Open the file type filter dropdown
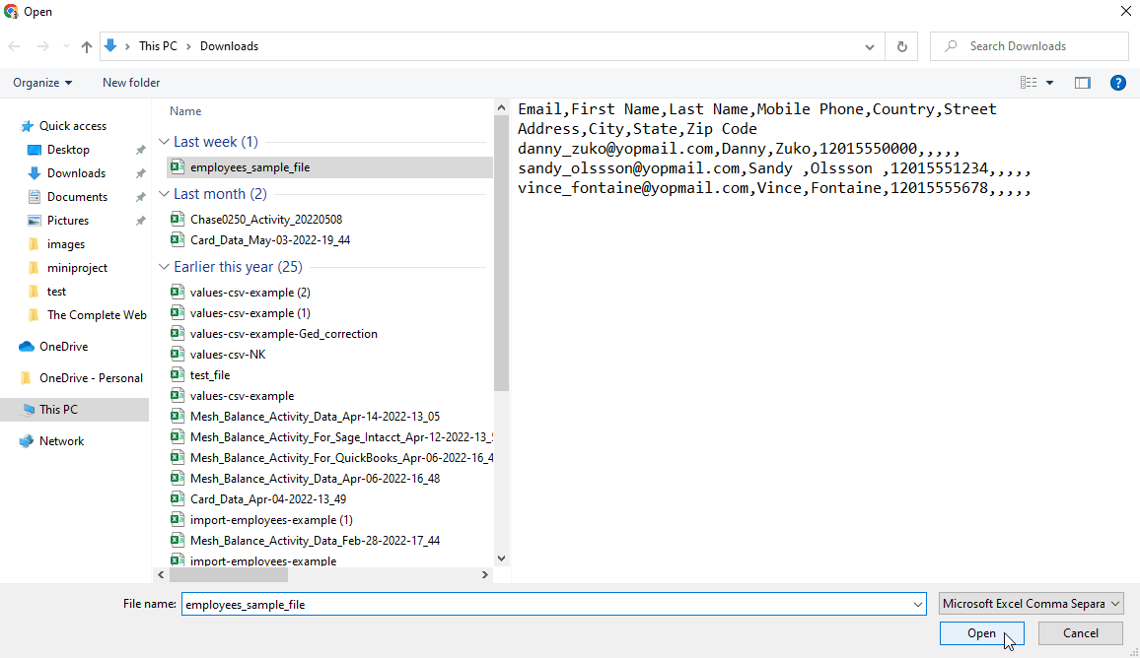 click(1031, 604)
